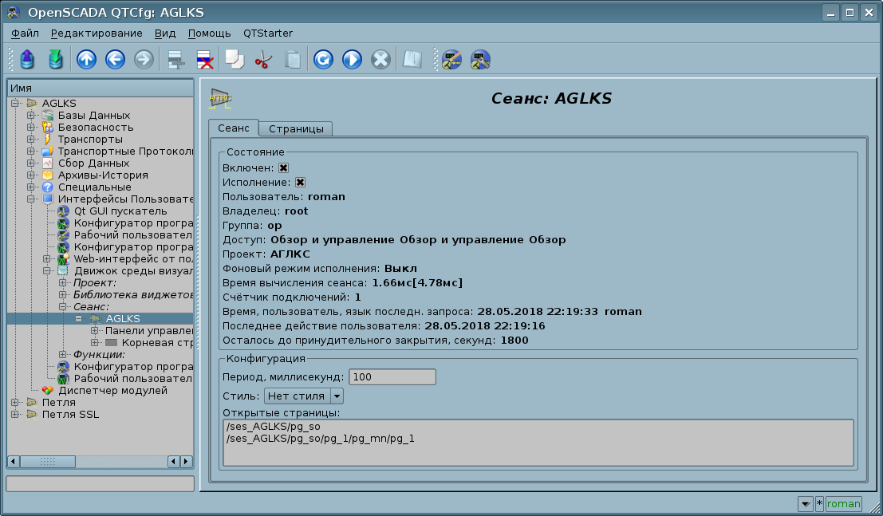The width and height of the screenshot is (883, 516).
Task: Switch to the Страницы tab
Action: [296, 129]
